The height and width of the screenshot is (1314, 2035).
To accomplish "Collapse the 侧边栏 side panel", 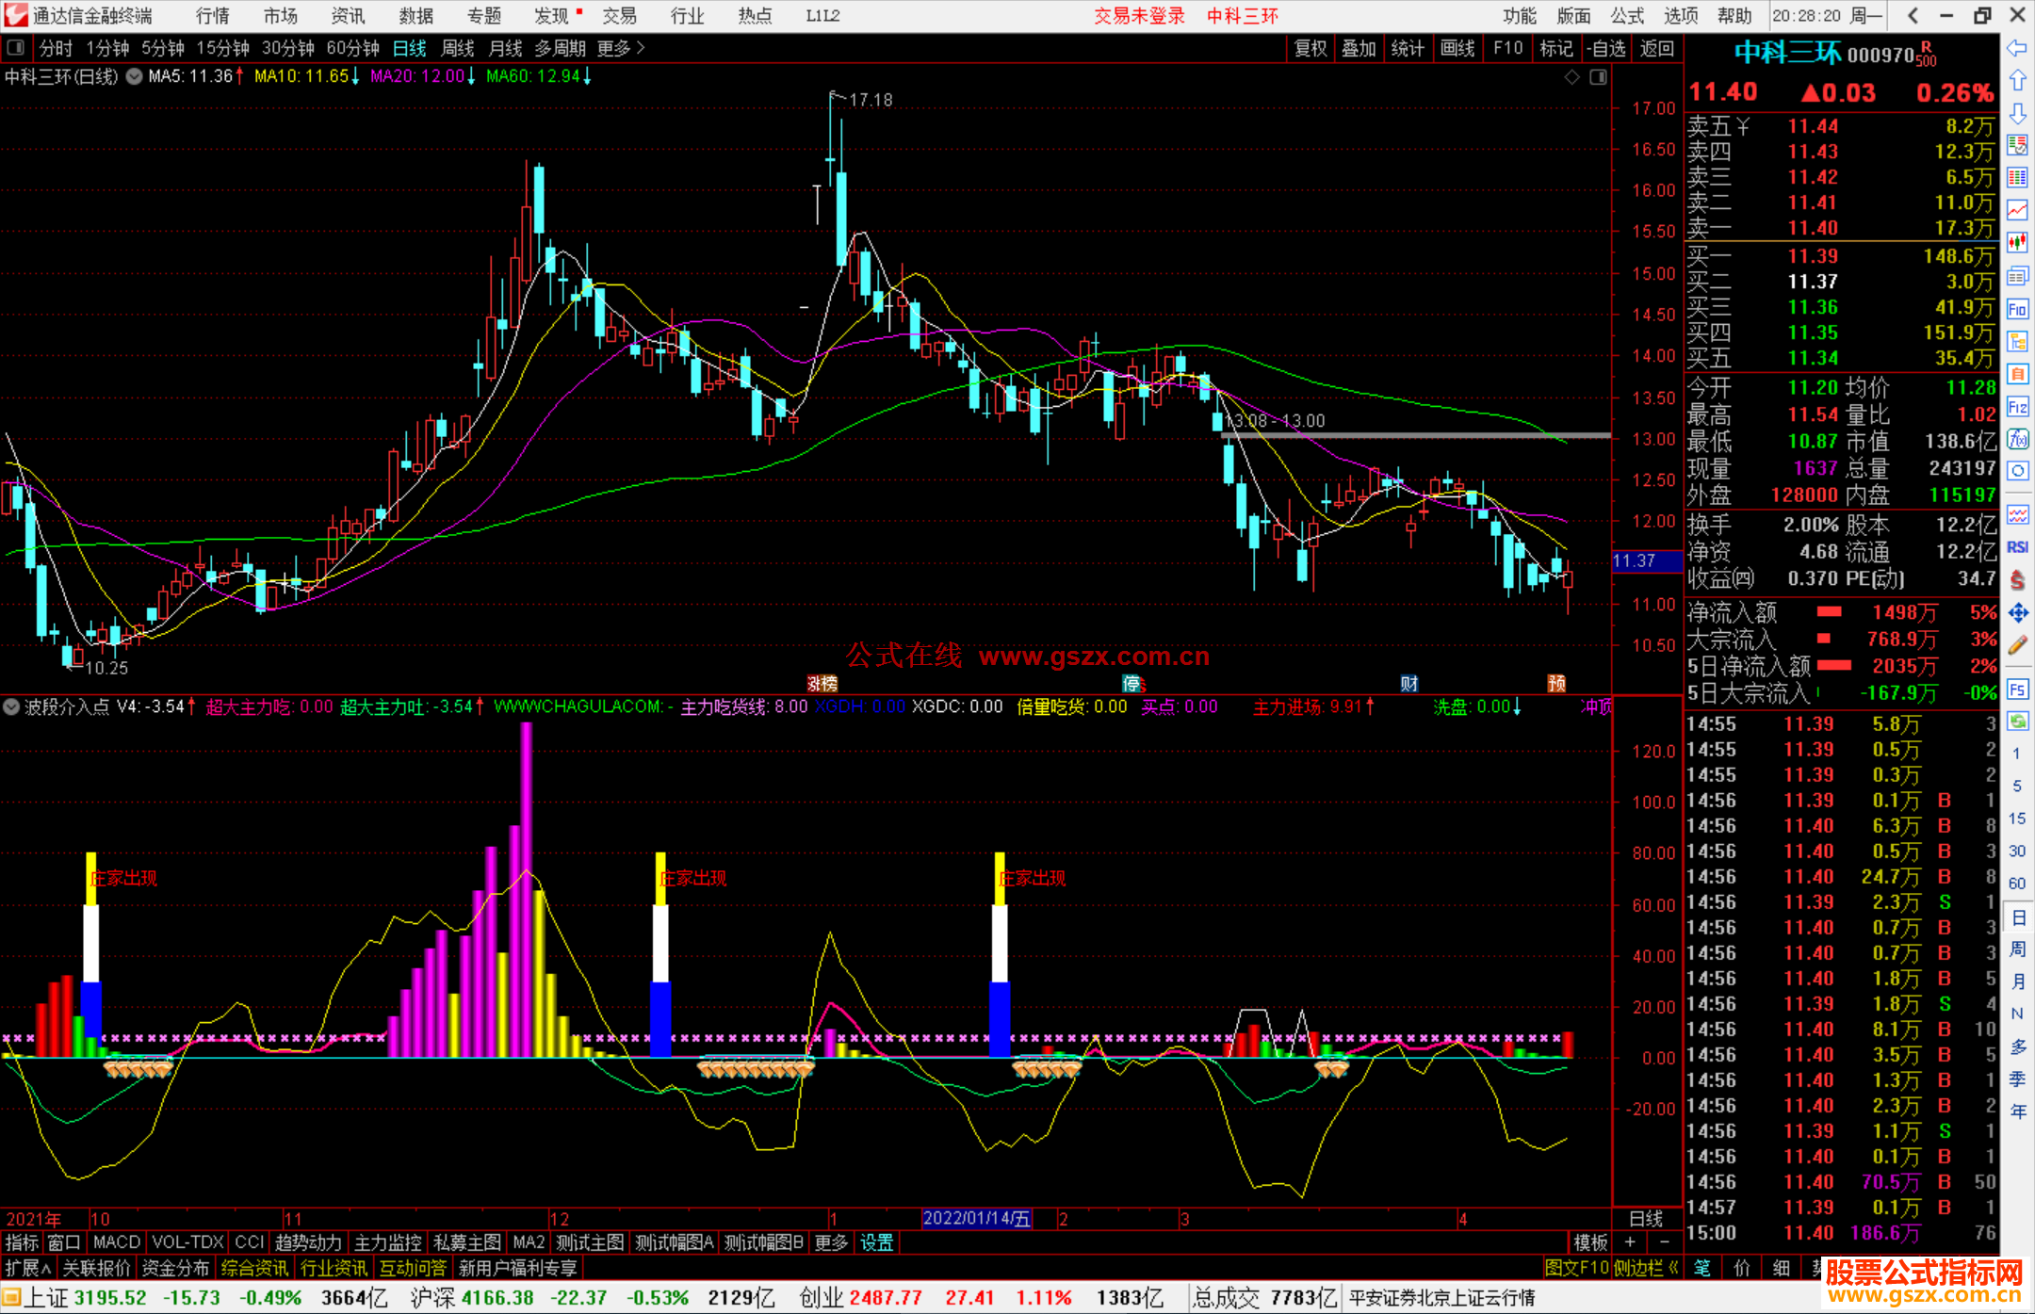I will coord(1647,1268).
